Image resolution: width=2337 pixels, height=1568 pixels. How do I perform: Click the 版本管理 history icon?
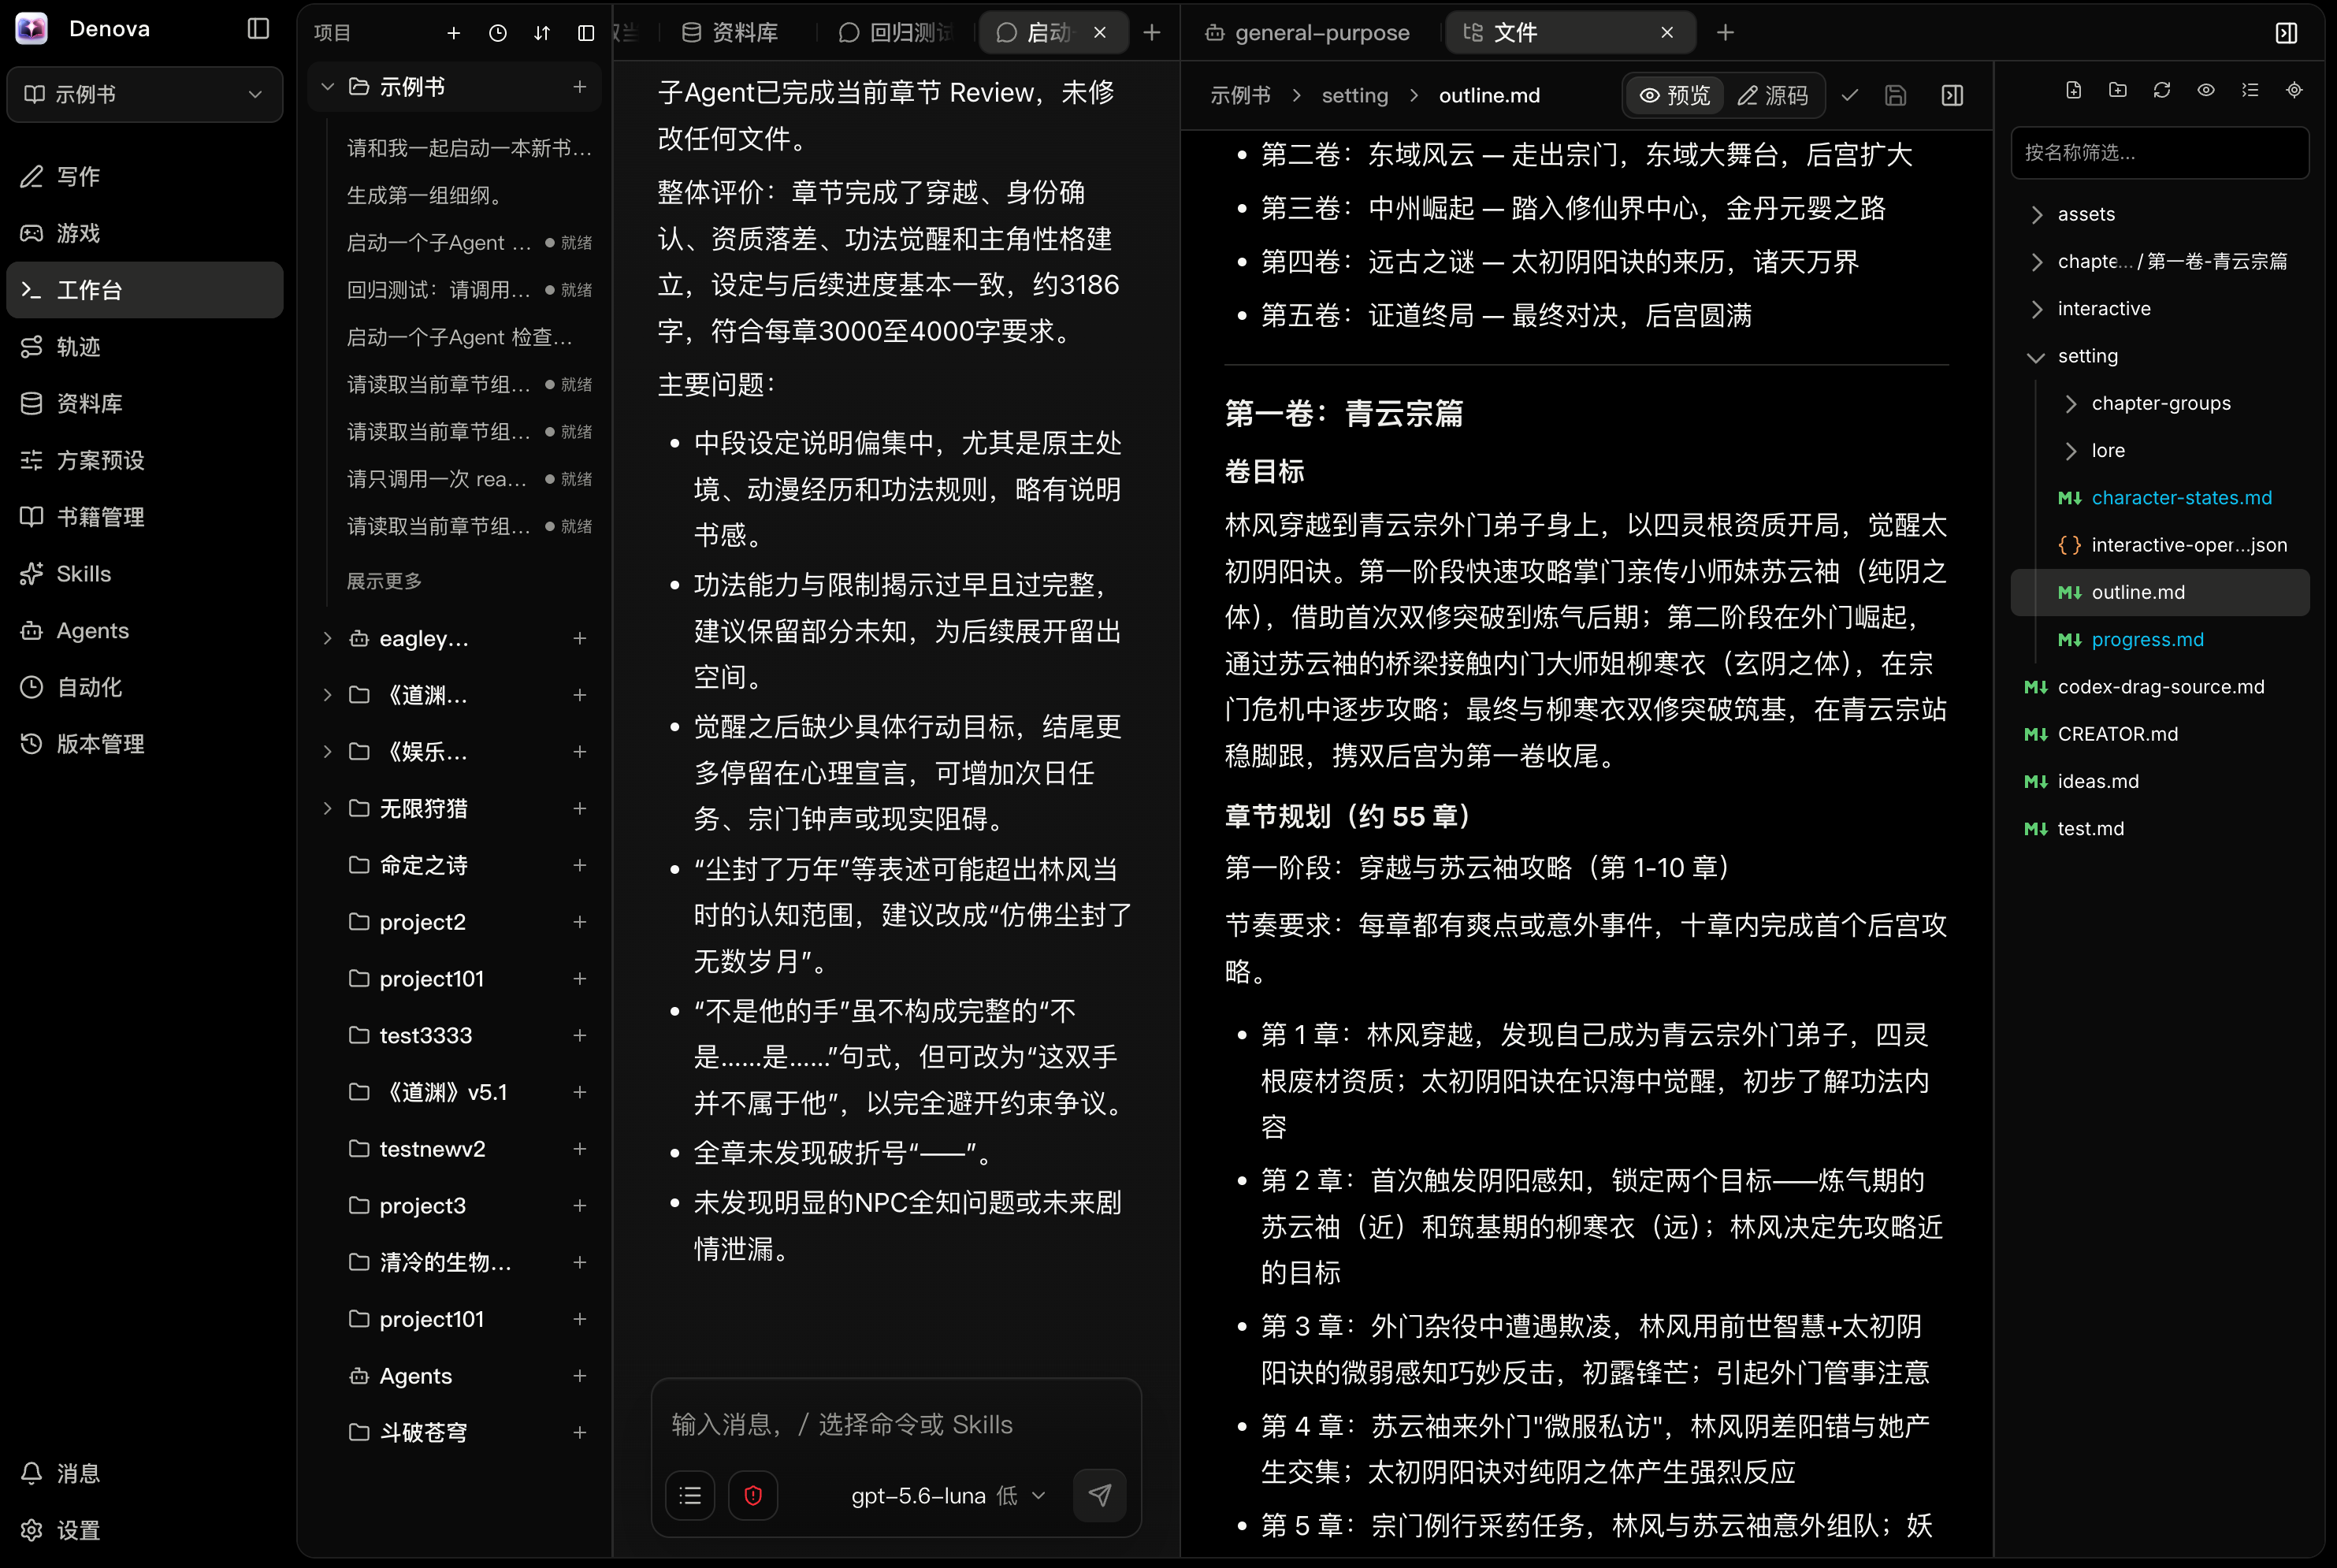tap(32, 743)
